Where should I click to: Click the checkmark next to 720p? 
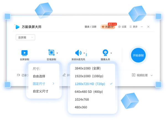(111, 84)
